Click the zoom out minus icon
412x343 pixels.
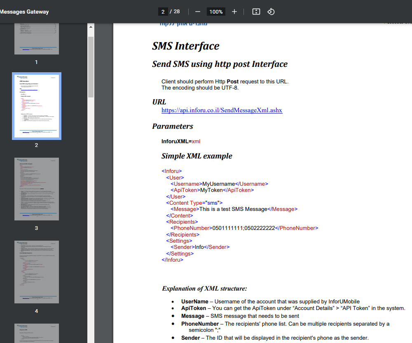coord(198,12)
